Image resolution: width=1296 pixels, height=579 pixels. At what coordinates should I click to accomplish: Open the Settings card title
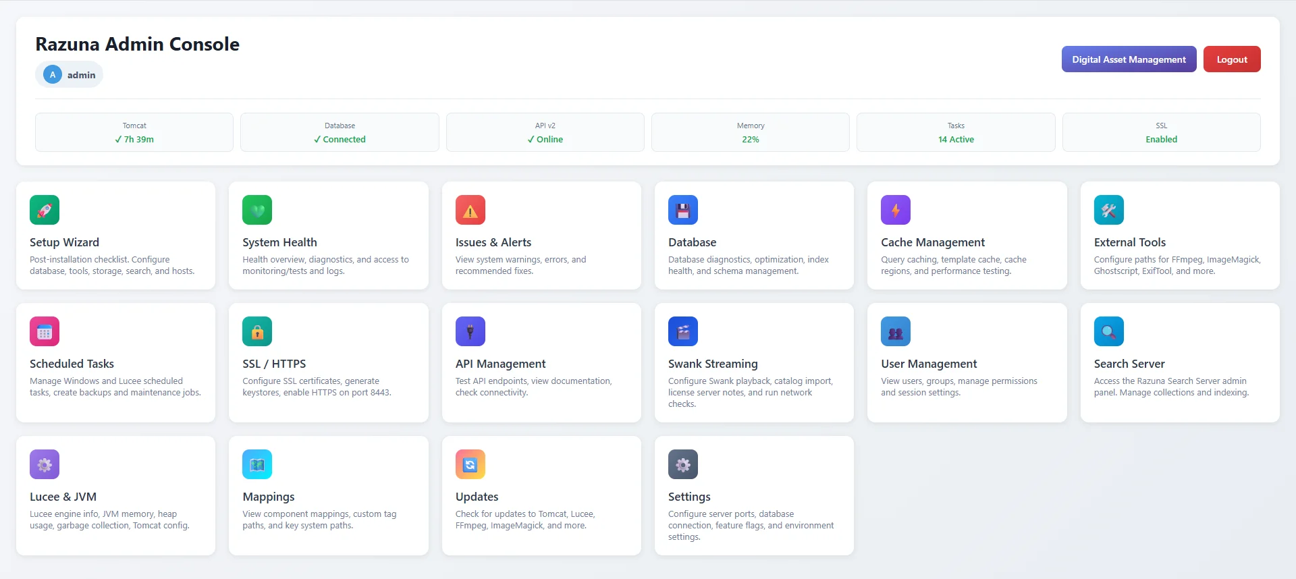click(x=689, y=497)
